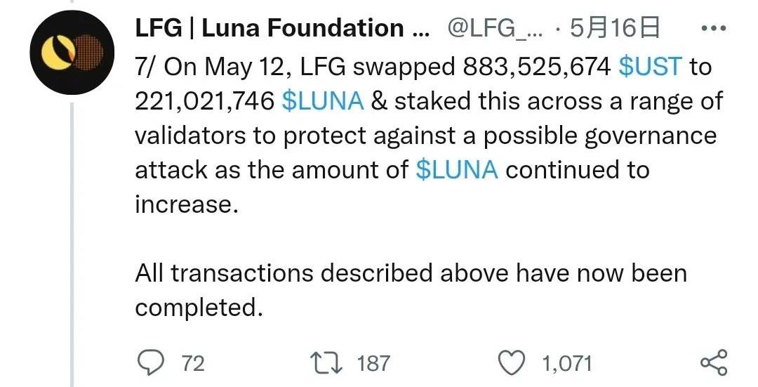This screenshot has width=758, height=387.
Task: Click the 883,525,674 amount text
Action: 538,67
